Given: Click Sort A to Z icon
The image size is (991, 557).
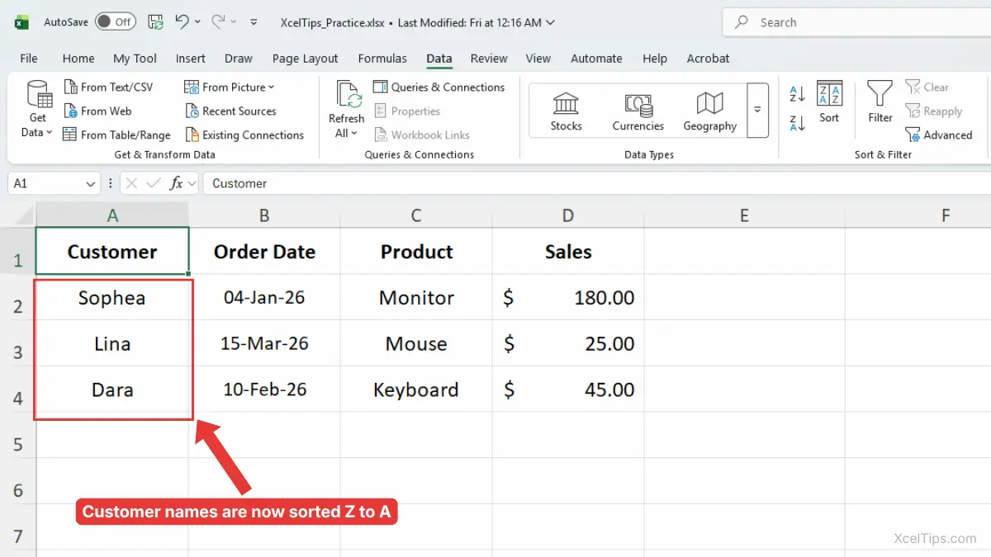Looking at the screenshot, I should [x=798, y=95].
